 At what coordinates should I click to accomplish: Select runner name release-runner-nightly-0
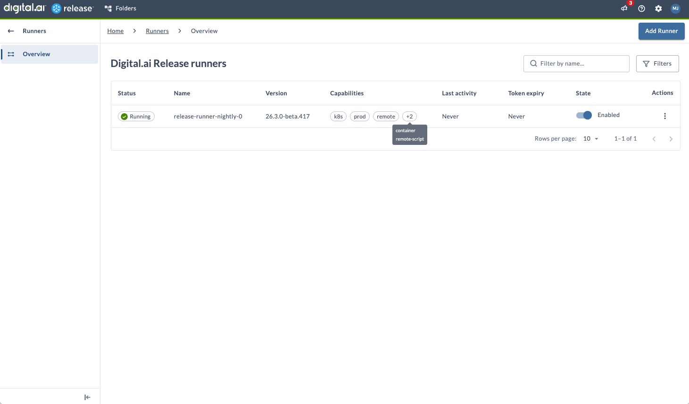(x=208, y=117)
